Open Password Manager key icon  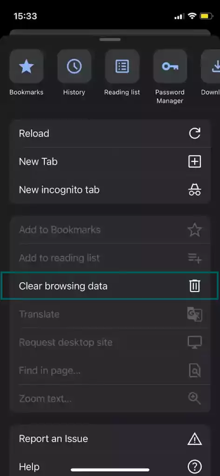click(170, 66)
